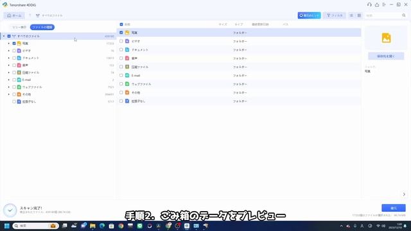Click 写真 folder icon in file list
Viewport: 411px width, 231px height.
point(127,33)
